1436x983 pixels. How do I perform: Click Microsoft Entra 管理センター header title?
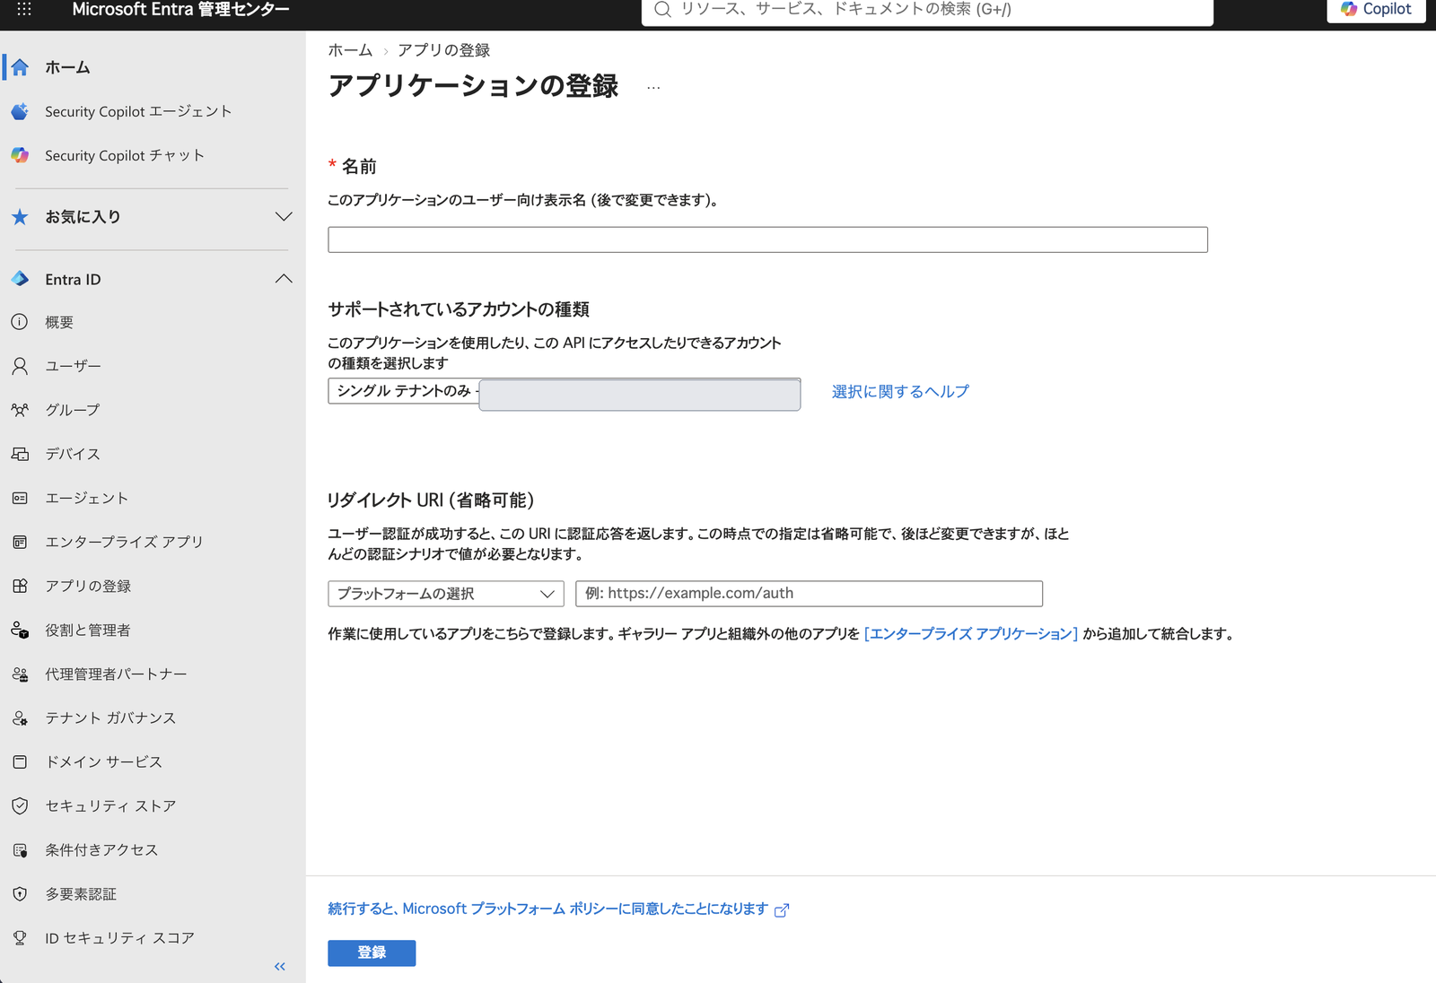(x=180, y=9)
